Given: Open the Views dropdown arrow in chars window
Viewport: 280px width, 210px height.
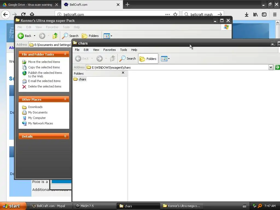Looking at the screenshot, I should [169, 59].
